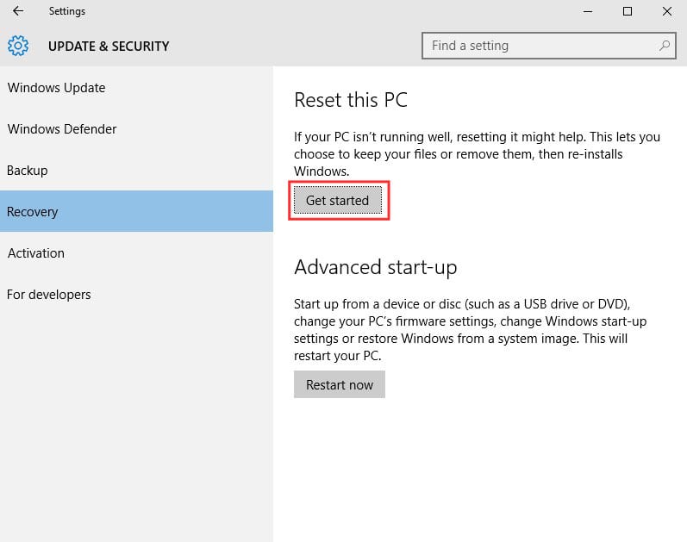Go to Windows Defender settings
Viewport: 687px width, 542px height.
[x=62, y=129]
